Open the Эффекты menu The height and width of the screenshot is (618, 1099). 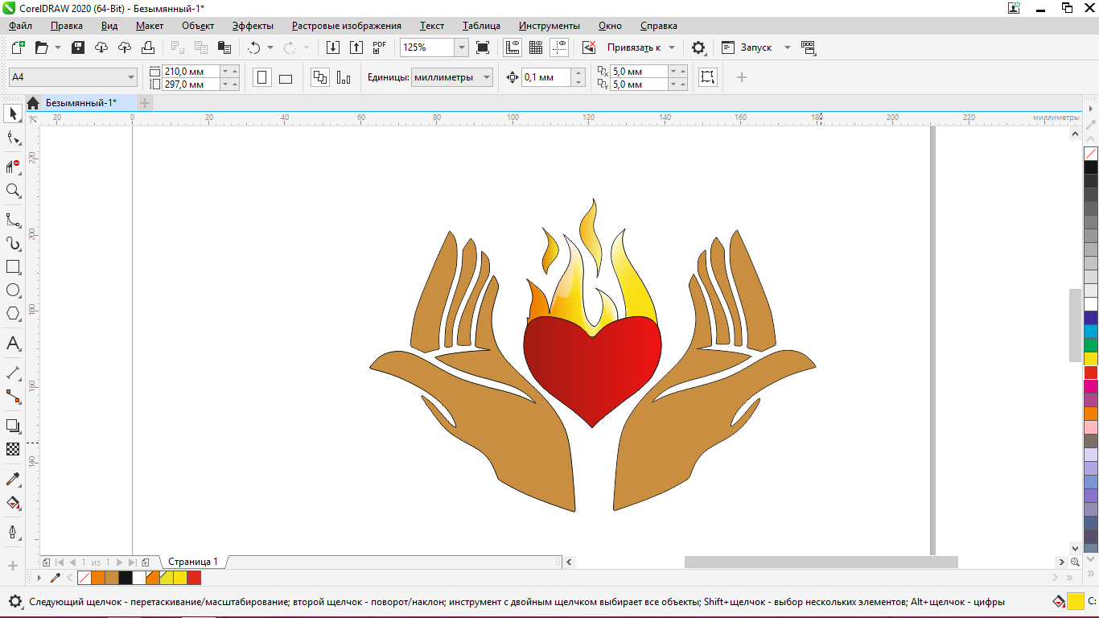point(253,26)
